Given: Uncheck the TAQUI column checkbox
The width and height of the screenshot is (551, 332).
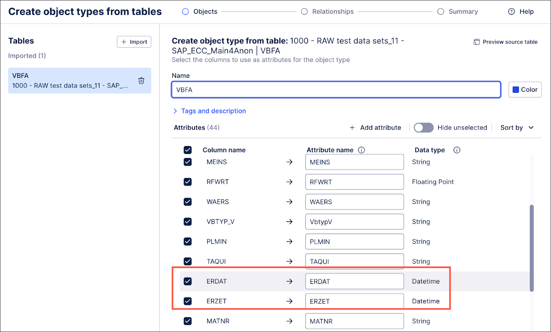Looking at the screenshot, I should pyautogui.click(x=188, y=262).
